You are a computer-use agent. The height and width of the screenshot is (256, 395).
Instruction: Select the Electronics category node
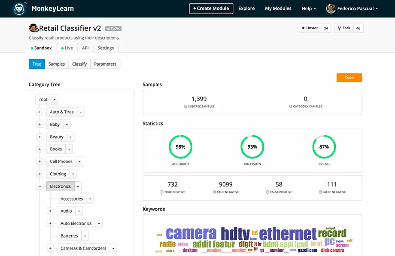[60, 186]
